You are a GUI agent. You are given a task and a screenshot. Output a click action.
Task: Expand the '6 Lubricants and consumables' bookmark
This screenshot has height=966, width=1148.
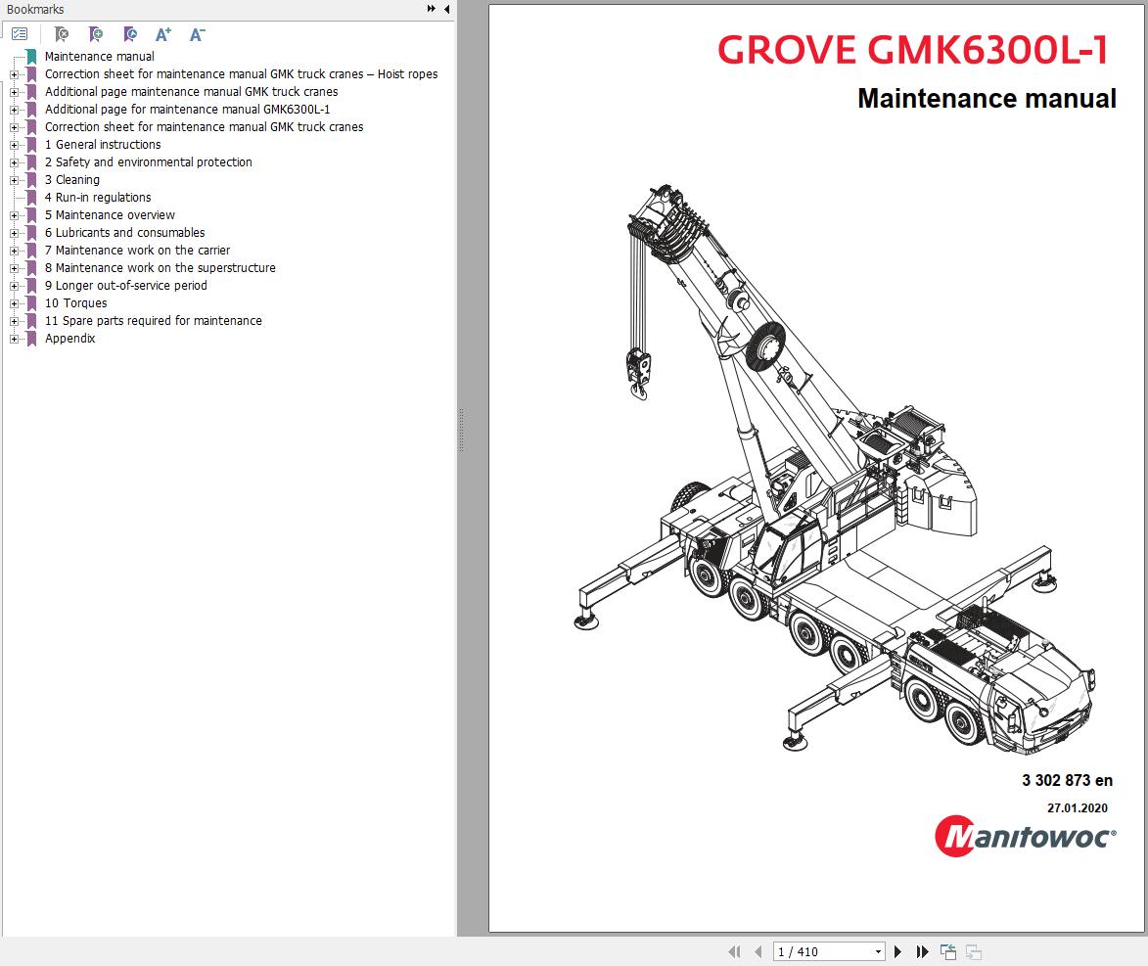[x=13, y=232]
